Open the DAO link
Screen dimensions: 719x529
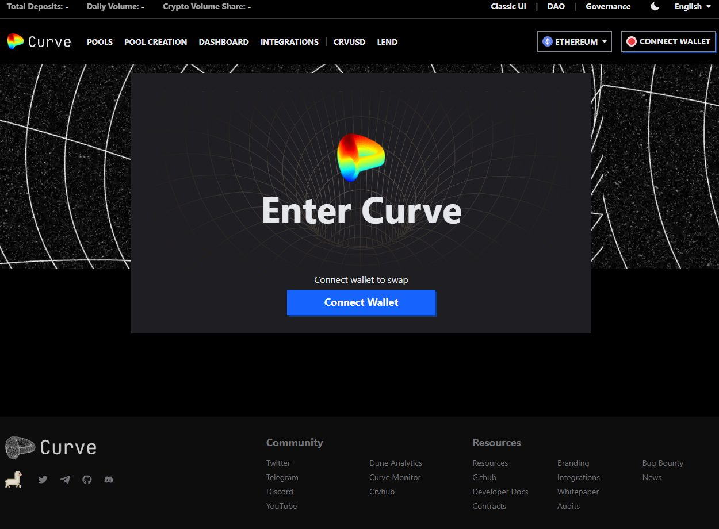point(556,7)
